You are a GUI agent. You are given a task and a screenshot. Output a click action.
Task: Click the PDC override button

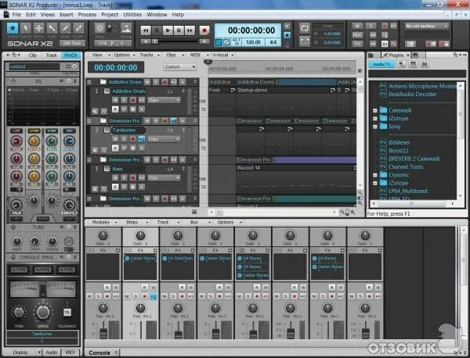coord(357,35)
